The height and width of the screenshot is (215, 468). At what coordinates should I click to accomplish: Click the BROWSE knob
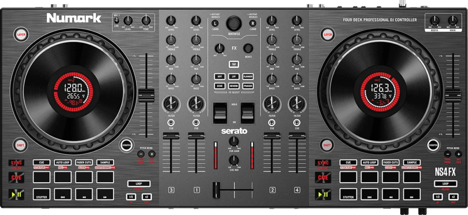(x=234, y=23)
